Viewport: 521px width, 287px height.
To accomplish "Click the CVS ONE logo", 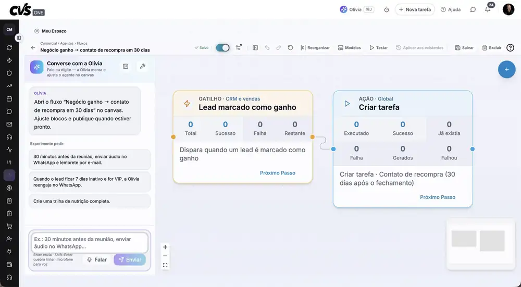I will 27,10.
